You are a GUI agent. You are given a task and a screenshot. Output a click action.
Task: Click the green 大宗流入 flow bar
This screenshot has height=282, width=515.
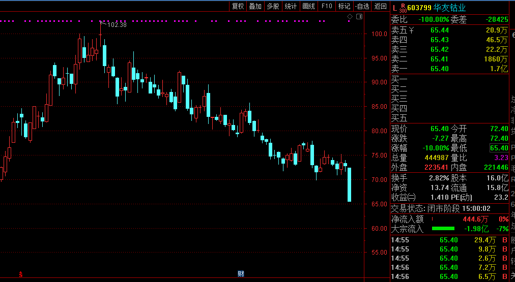443,229
